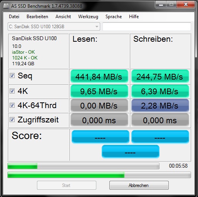
Task: Click the disabled Start button
Action: coord(67,185)
